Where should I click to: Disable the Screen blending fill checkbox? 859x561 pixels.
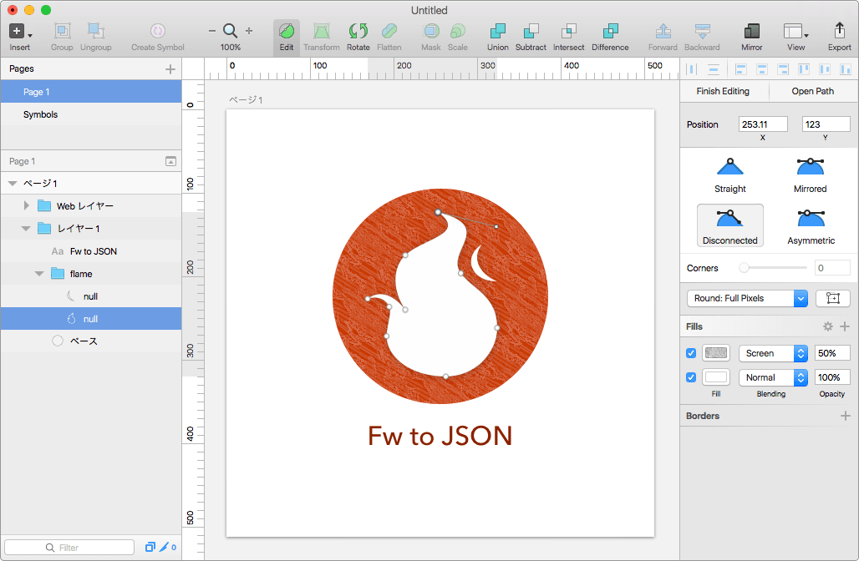tap(691, 353)
